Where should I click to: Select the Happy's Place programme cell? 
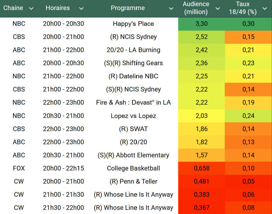pos(133,24)
